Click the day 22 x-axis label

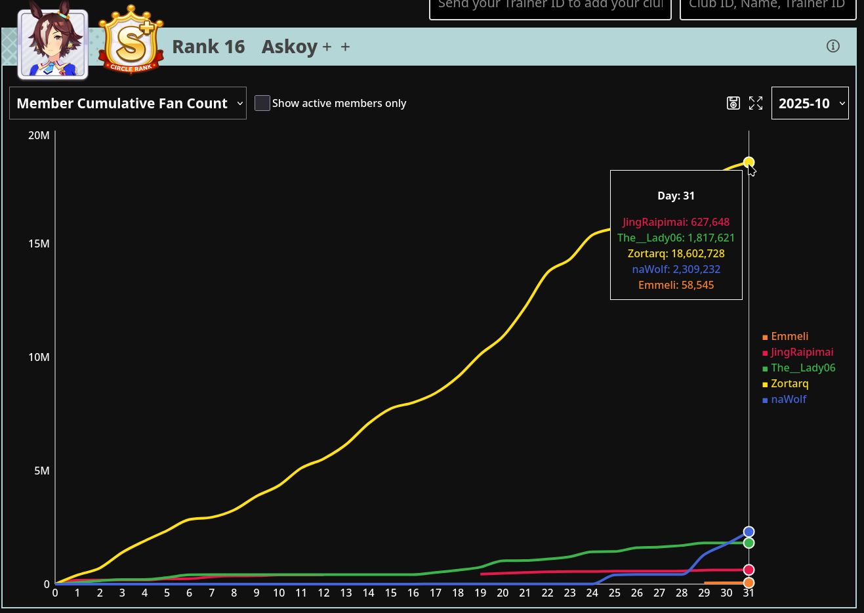(547, 593)
